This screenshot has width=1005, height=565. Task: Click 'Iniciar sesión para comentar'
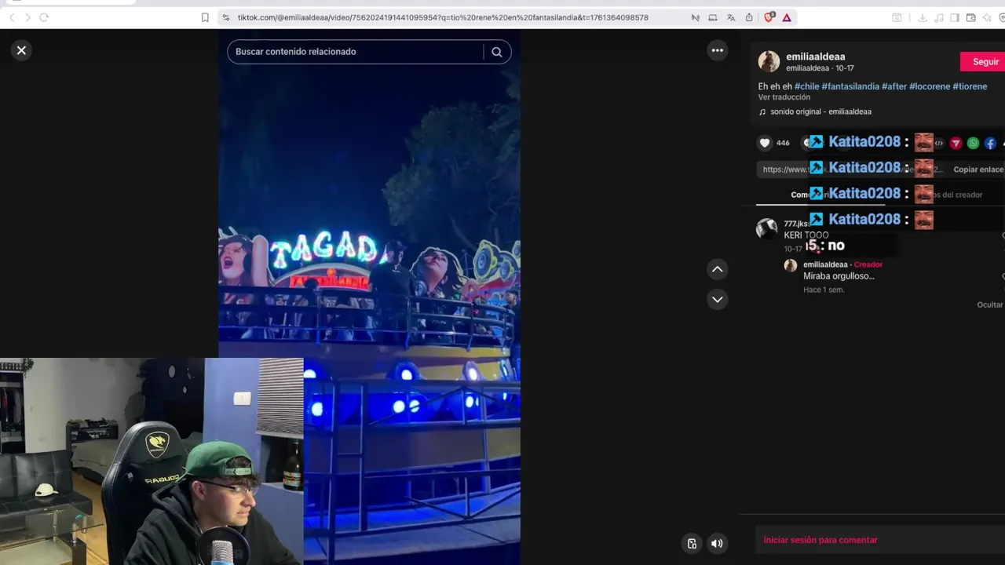pyautogui.click(x=820, y=540)
